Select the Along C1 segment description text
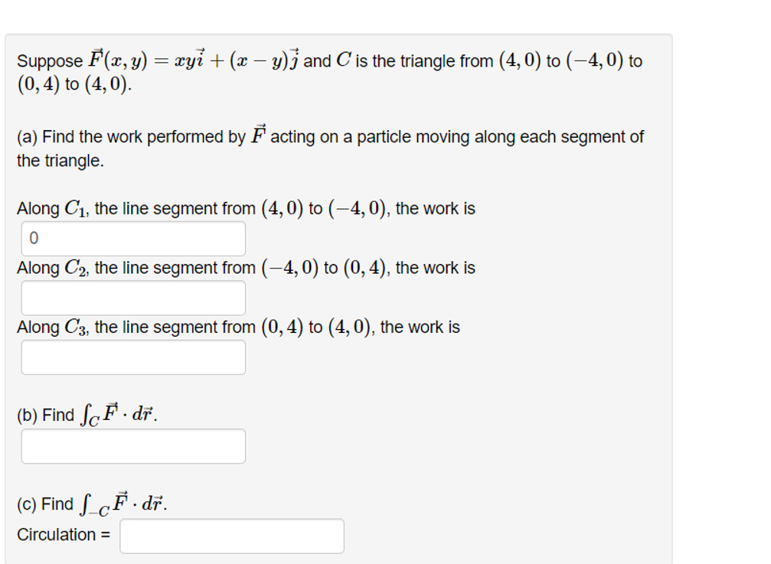 245,207
